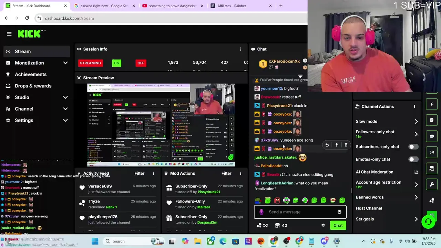Open the Kick hamburger menu
441x248 pixels.
pyautogui.click(x=9, y=34)
